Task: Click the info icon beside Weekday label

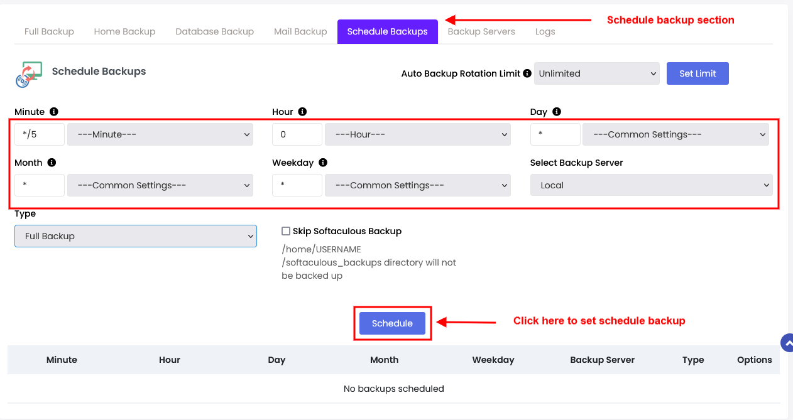Action: (323, 163)
